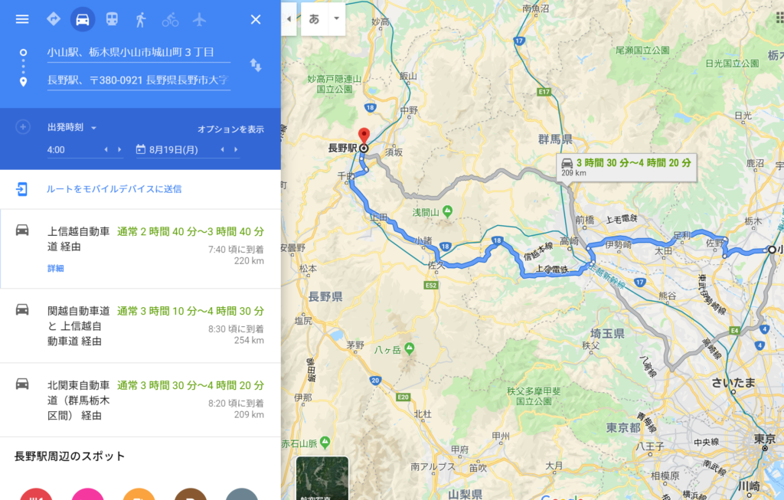Screen dimensions: 784x500
Task: Select the best travel modes diamond icon
Action: 53,19
